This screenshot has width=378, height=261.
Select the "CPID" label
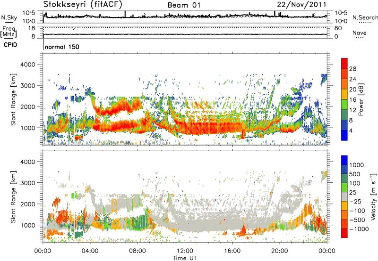pos(10,45)
